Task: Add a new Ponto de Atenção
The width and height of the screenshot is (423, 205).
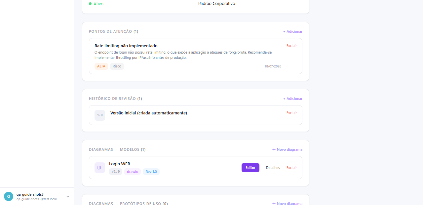Action: 293,31
